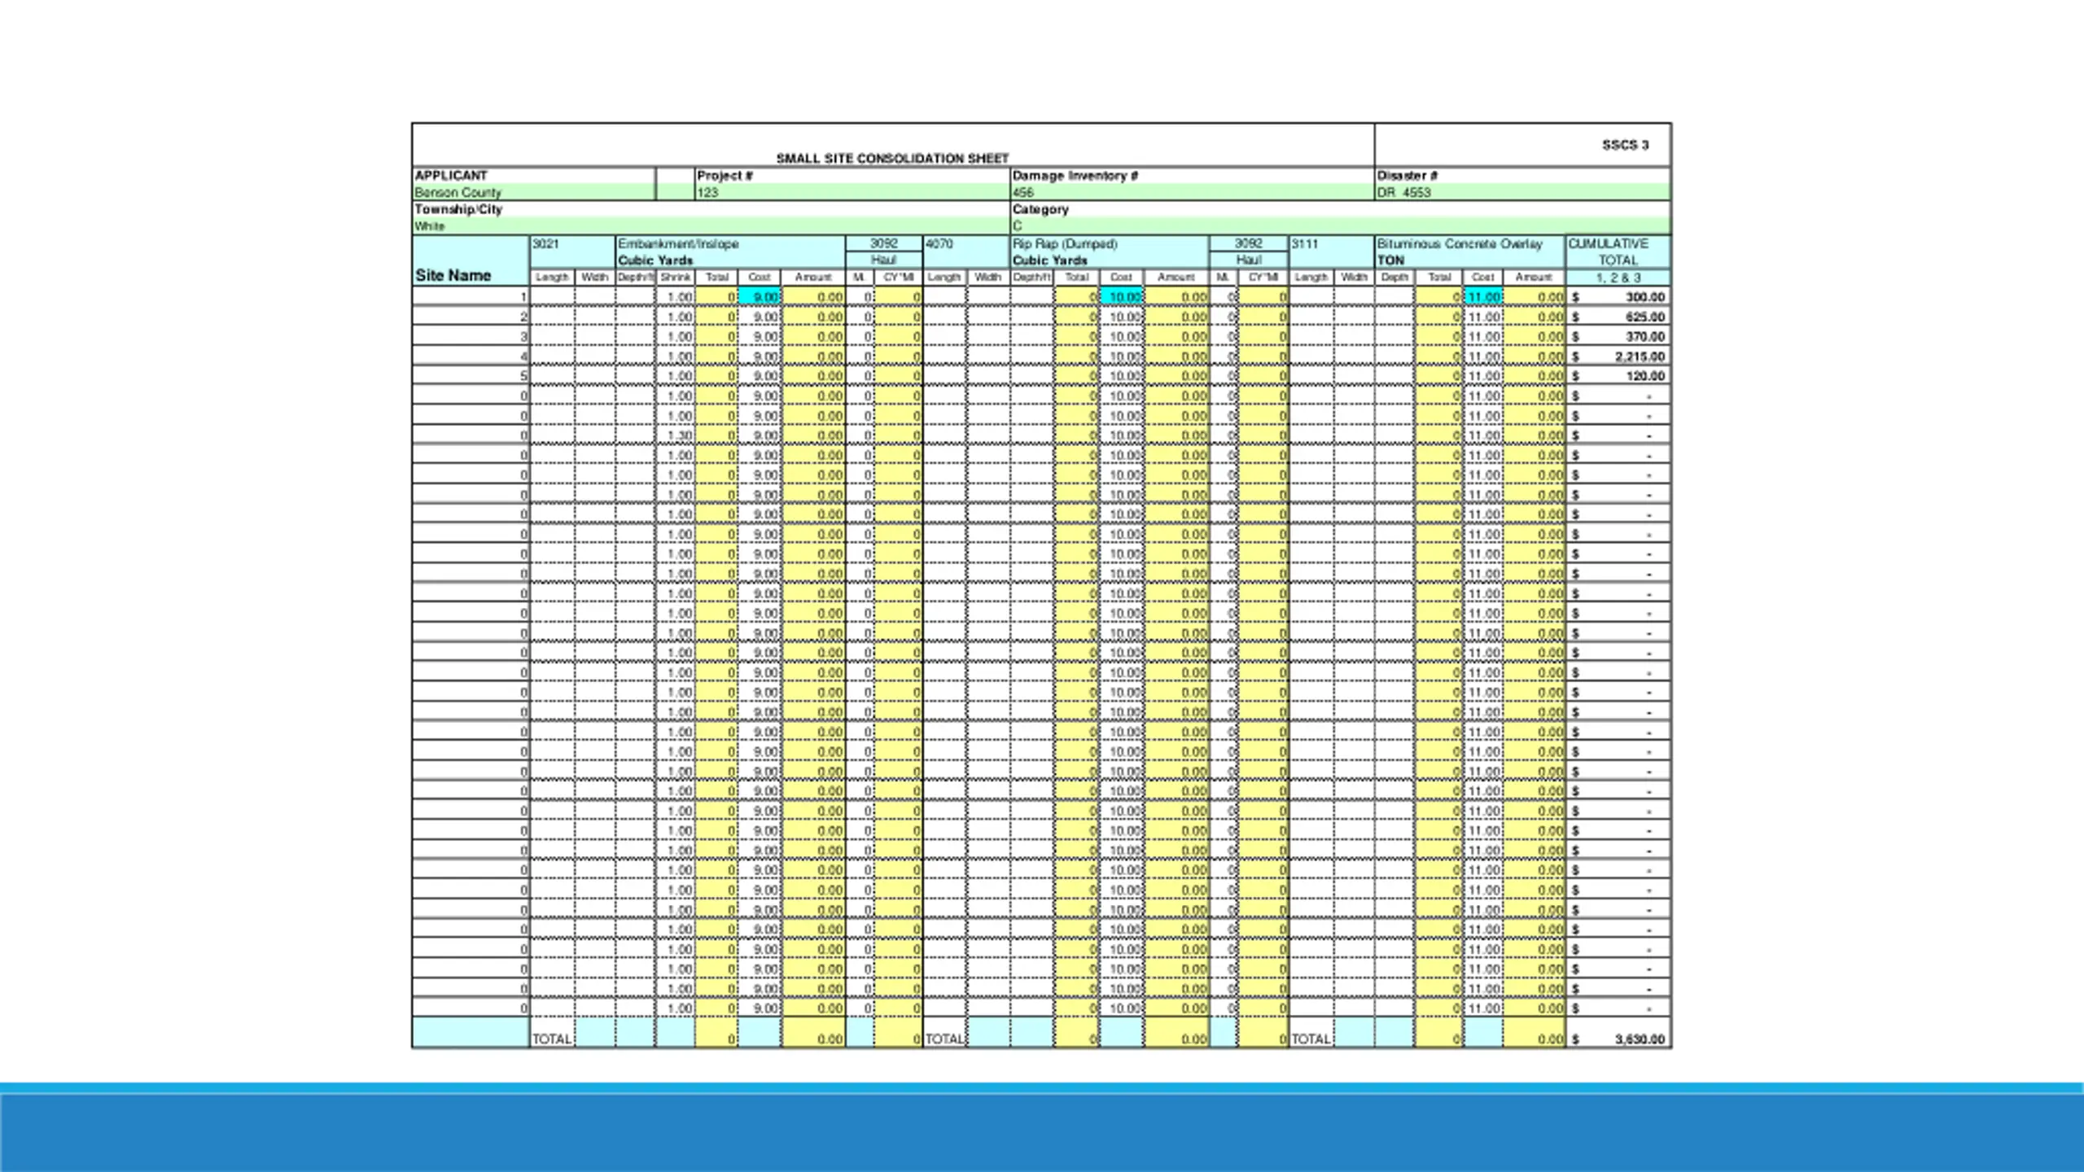Select the Damage Inventory # value 456
This screenshot has width=2084, height=1172.
pos(1192,193)
